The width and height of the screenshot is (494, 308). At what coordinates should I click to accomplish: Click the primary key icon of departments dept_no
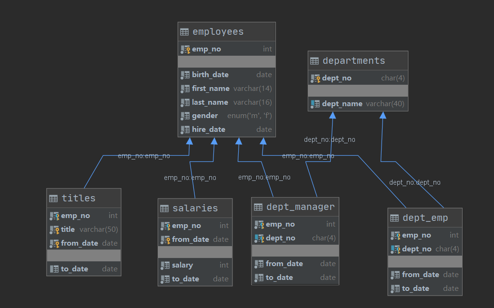pos(315,78)
